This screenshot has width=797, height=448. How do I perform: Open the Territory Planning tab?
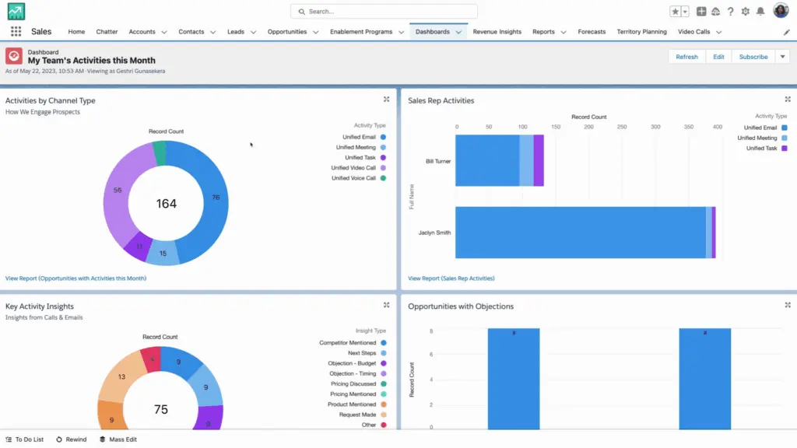pos(641,31)
